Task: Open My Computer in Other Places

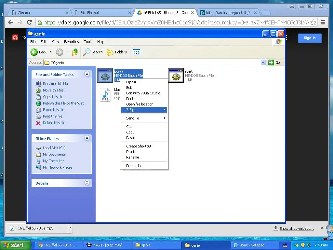Action: tap(53, 161)
